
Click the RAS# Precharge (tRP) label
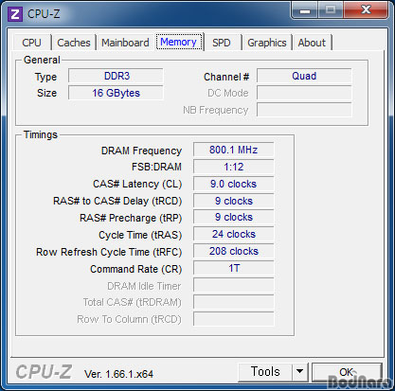pyautogui.click(x=131, y=218)
